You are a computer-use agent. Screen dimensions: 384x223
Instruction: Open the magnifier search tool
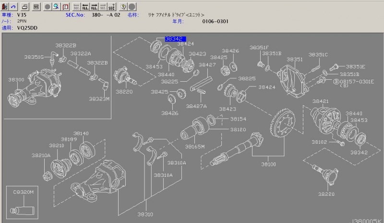tap(56, 7)
